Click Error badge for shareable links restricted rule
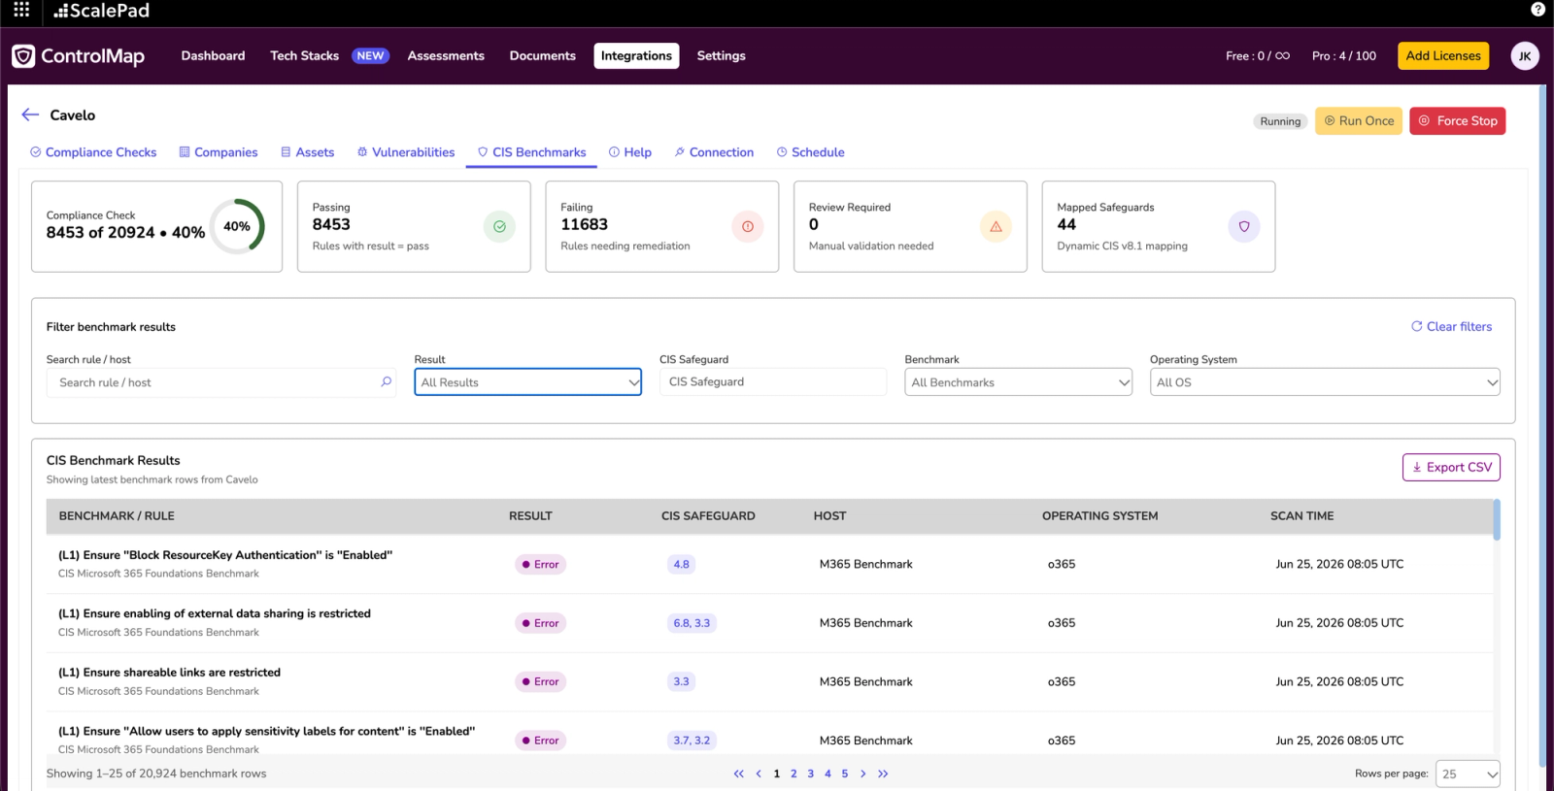1554x791 pixels. pos(540,681)
